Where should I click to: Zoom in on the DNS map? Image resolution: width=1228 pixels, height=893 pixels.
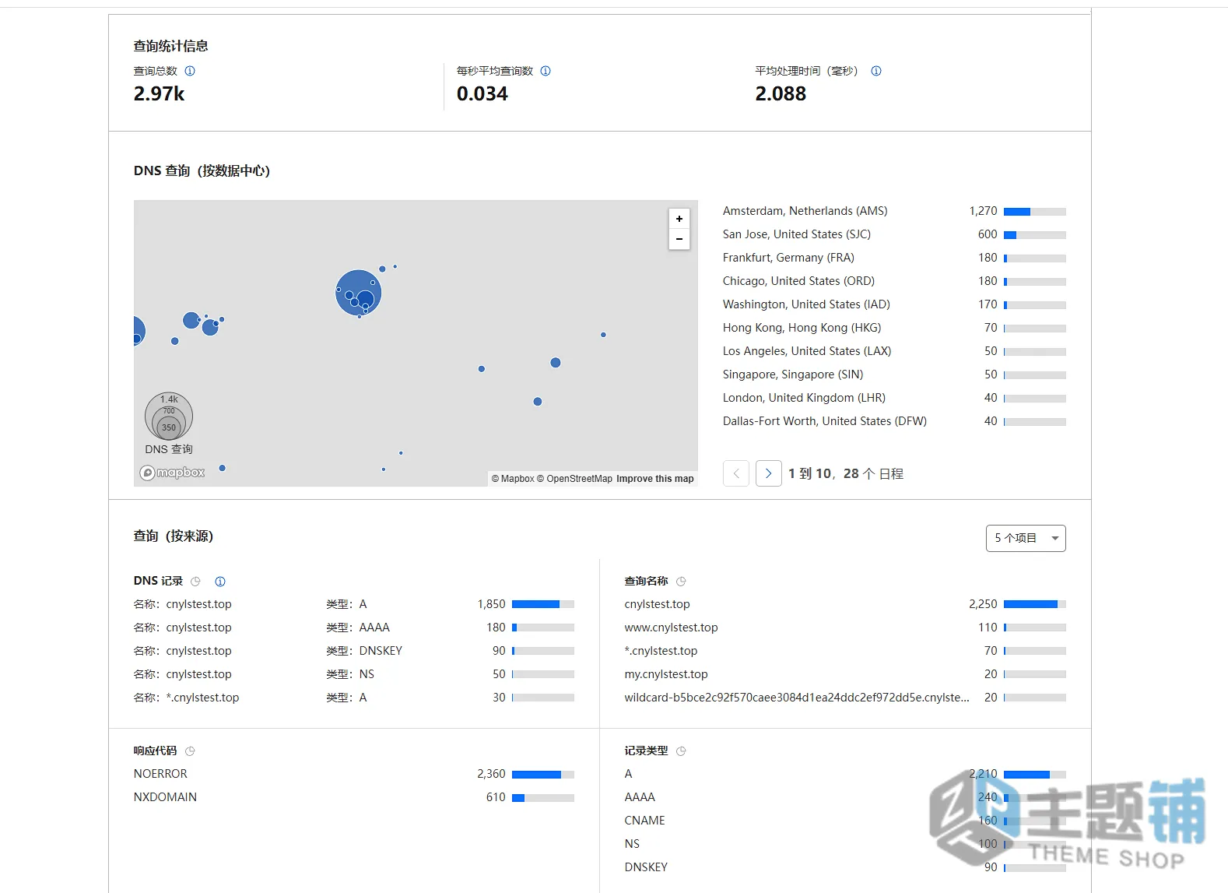click(x=679, y=219)
